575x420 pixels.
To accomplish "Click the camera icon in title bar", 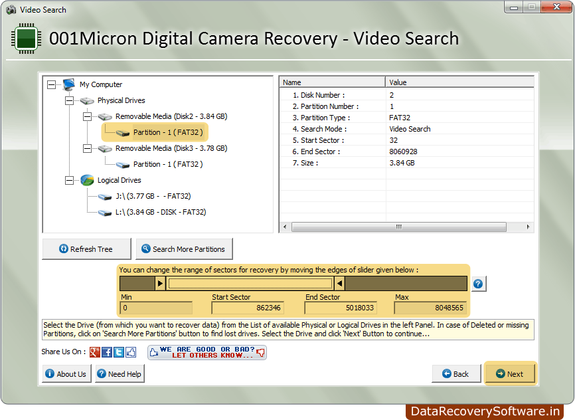I will [11, 10].
